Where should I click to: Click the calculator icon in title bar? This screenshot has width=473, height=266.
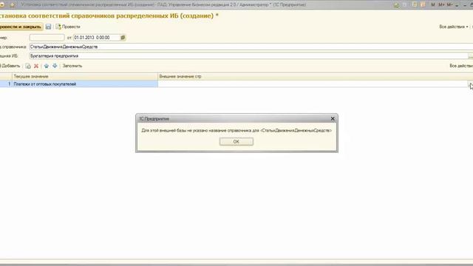click(415, 5)
